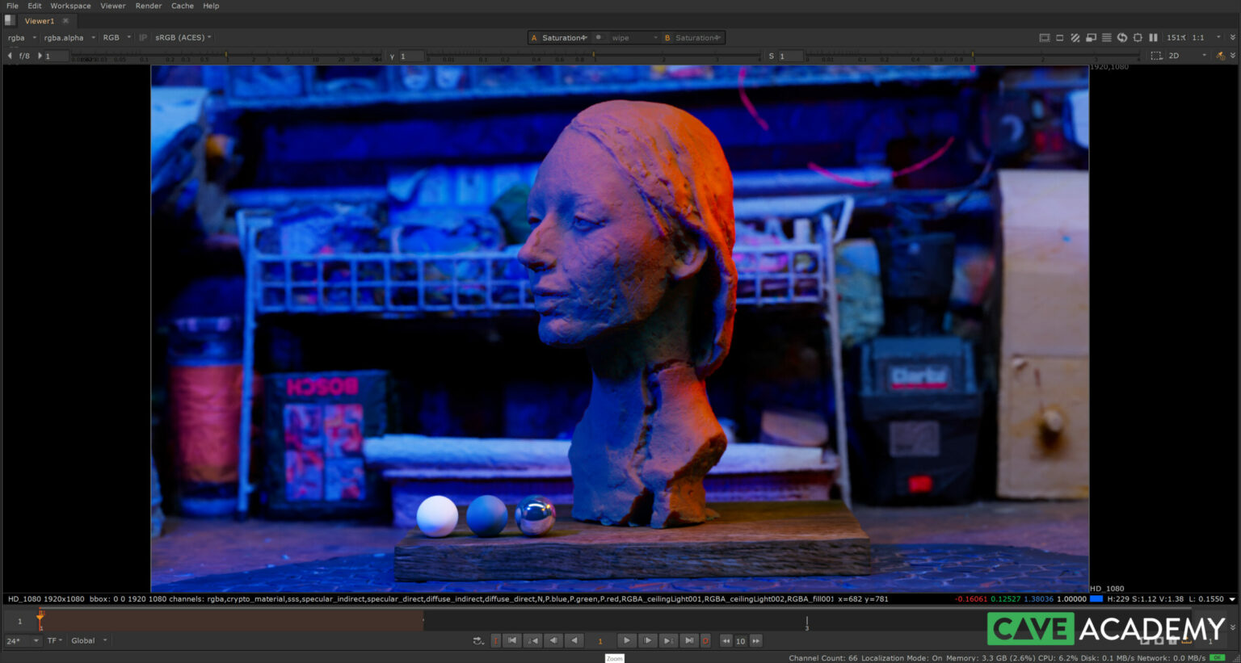
Task: Jump to the first frame
Action: (x=512, y=640)
